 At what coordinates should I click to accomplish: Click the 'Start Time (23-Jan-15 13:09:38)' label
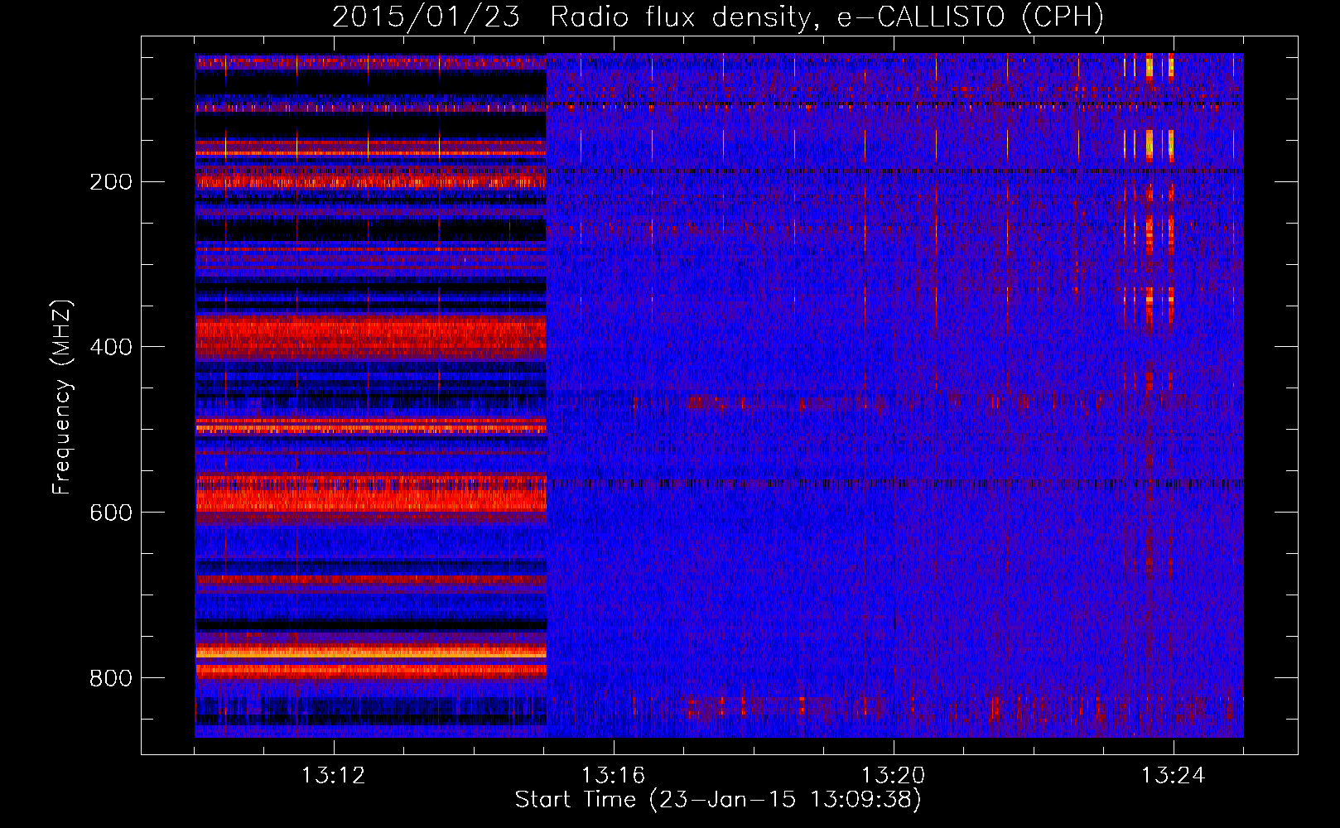pyautogui.click(x=718, y=800)
